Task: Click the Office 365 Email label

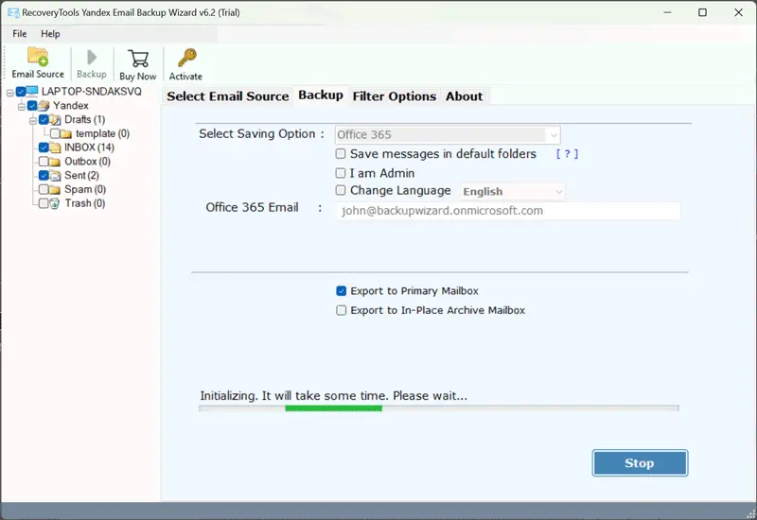Action: [252, 207]
